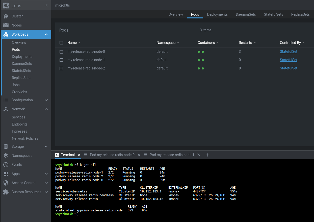Click the Apps grid icon
This screenshot has height=222, width=314.
(x=6, y=174)
